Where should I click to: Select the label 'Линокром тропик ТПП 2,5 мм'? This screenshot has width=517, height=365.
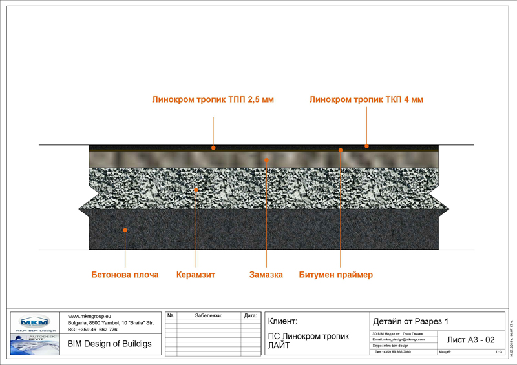(x=213, y=99)
